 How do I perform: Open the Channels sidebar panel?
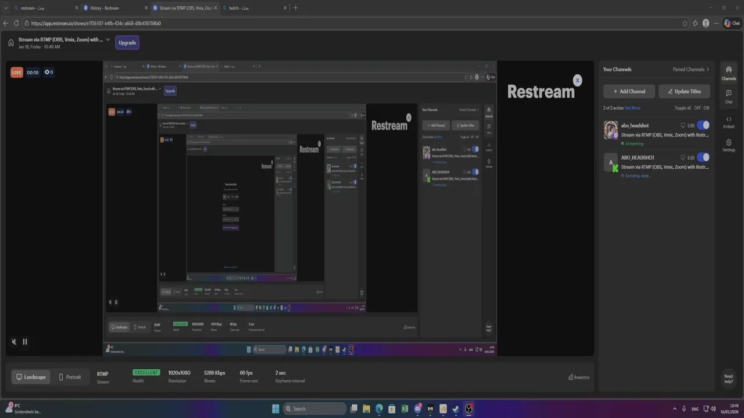[728, 73]
